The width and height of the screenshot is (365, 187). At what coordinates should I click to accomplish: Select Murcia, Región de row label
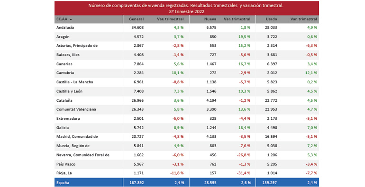[x=73, y=146]
